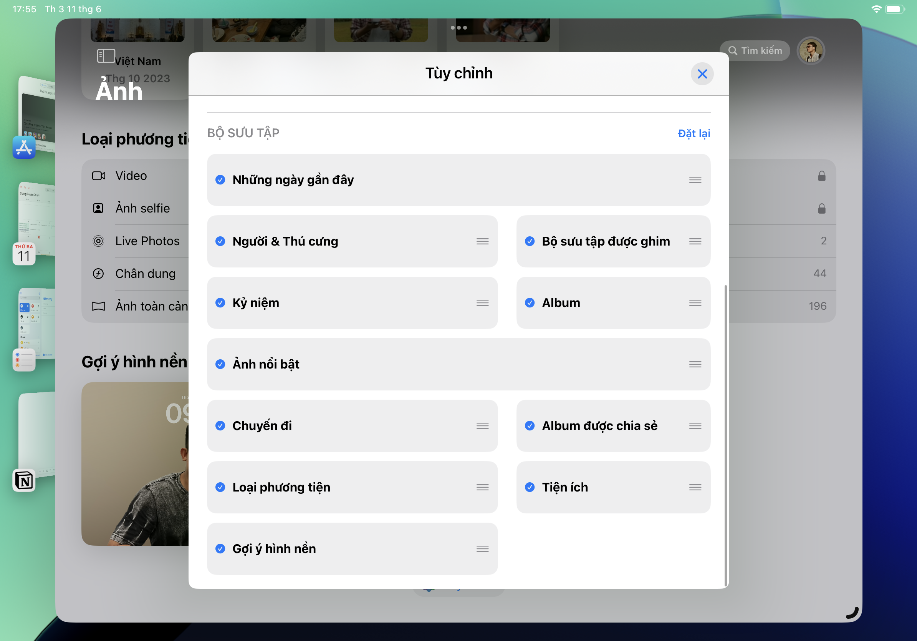
Task: Grab reorder handle for Những ngày gần đây
Action: click(695, 180)
